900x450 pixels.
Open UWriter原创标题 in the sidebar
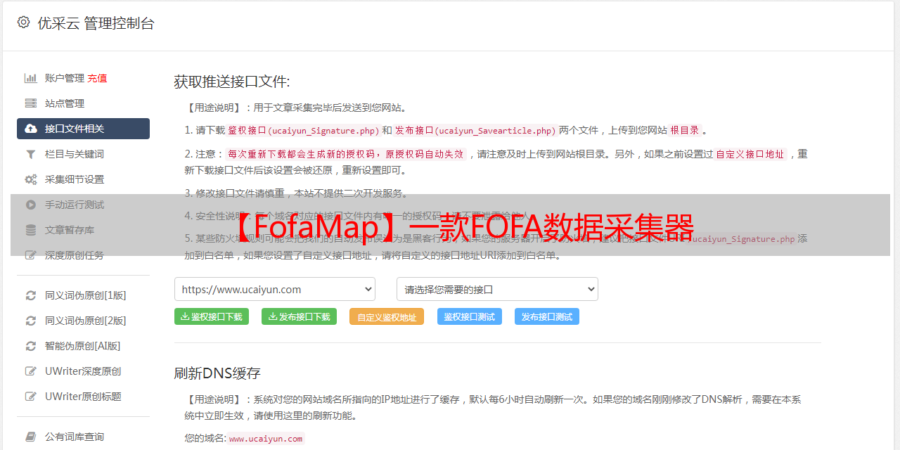tap(83, 397)
